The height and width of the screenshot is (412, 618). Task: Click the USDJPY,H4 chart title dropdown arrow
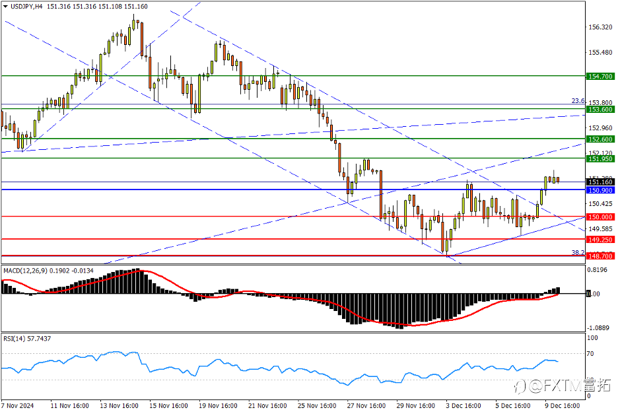[5, 7]
